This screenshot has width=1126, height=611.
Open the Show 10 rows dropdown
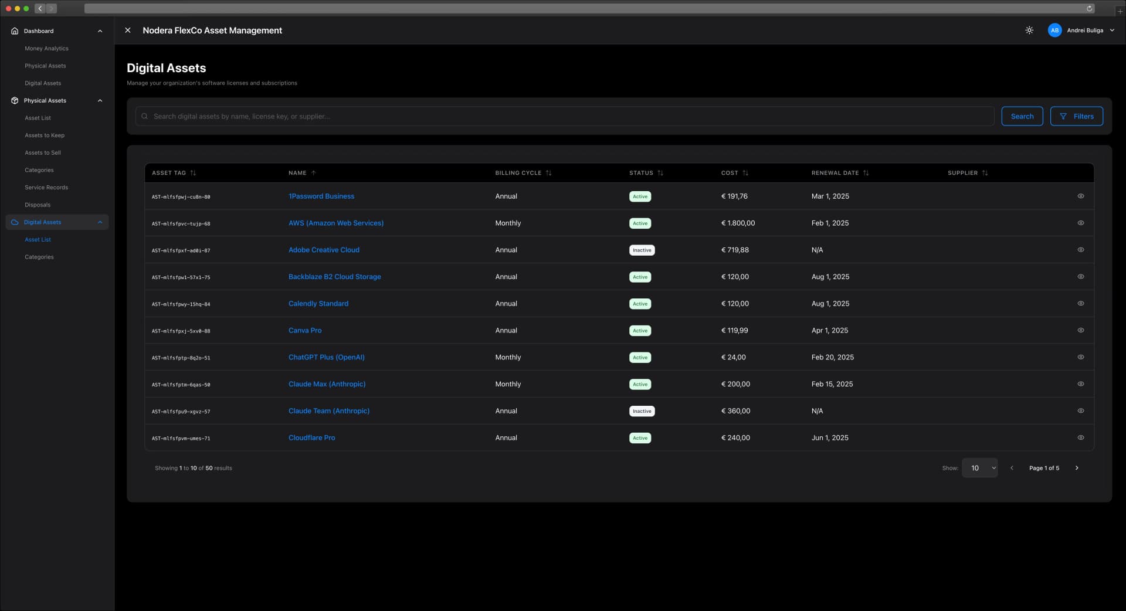(979, 468)
